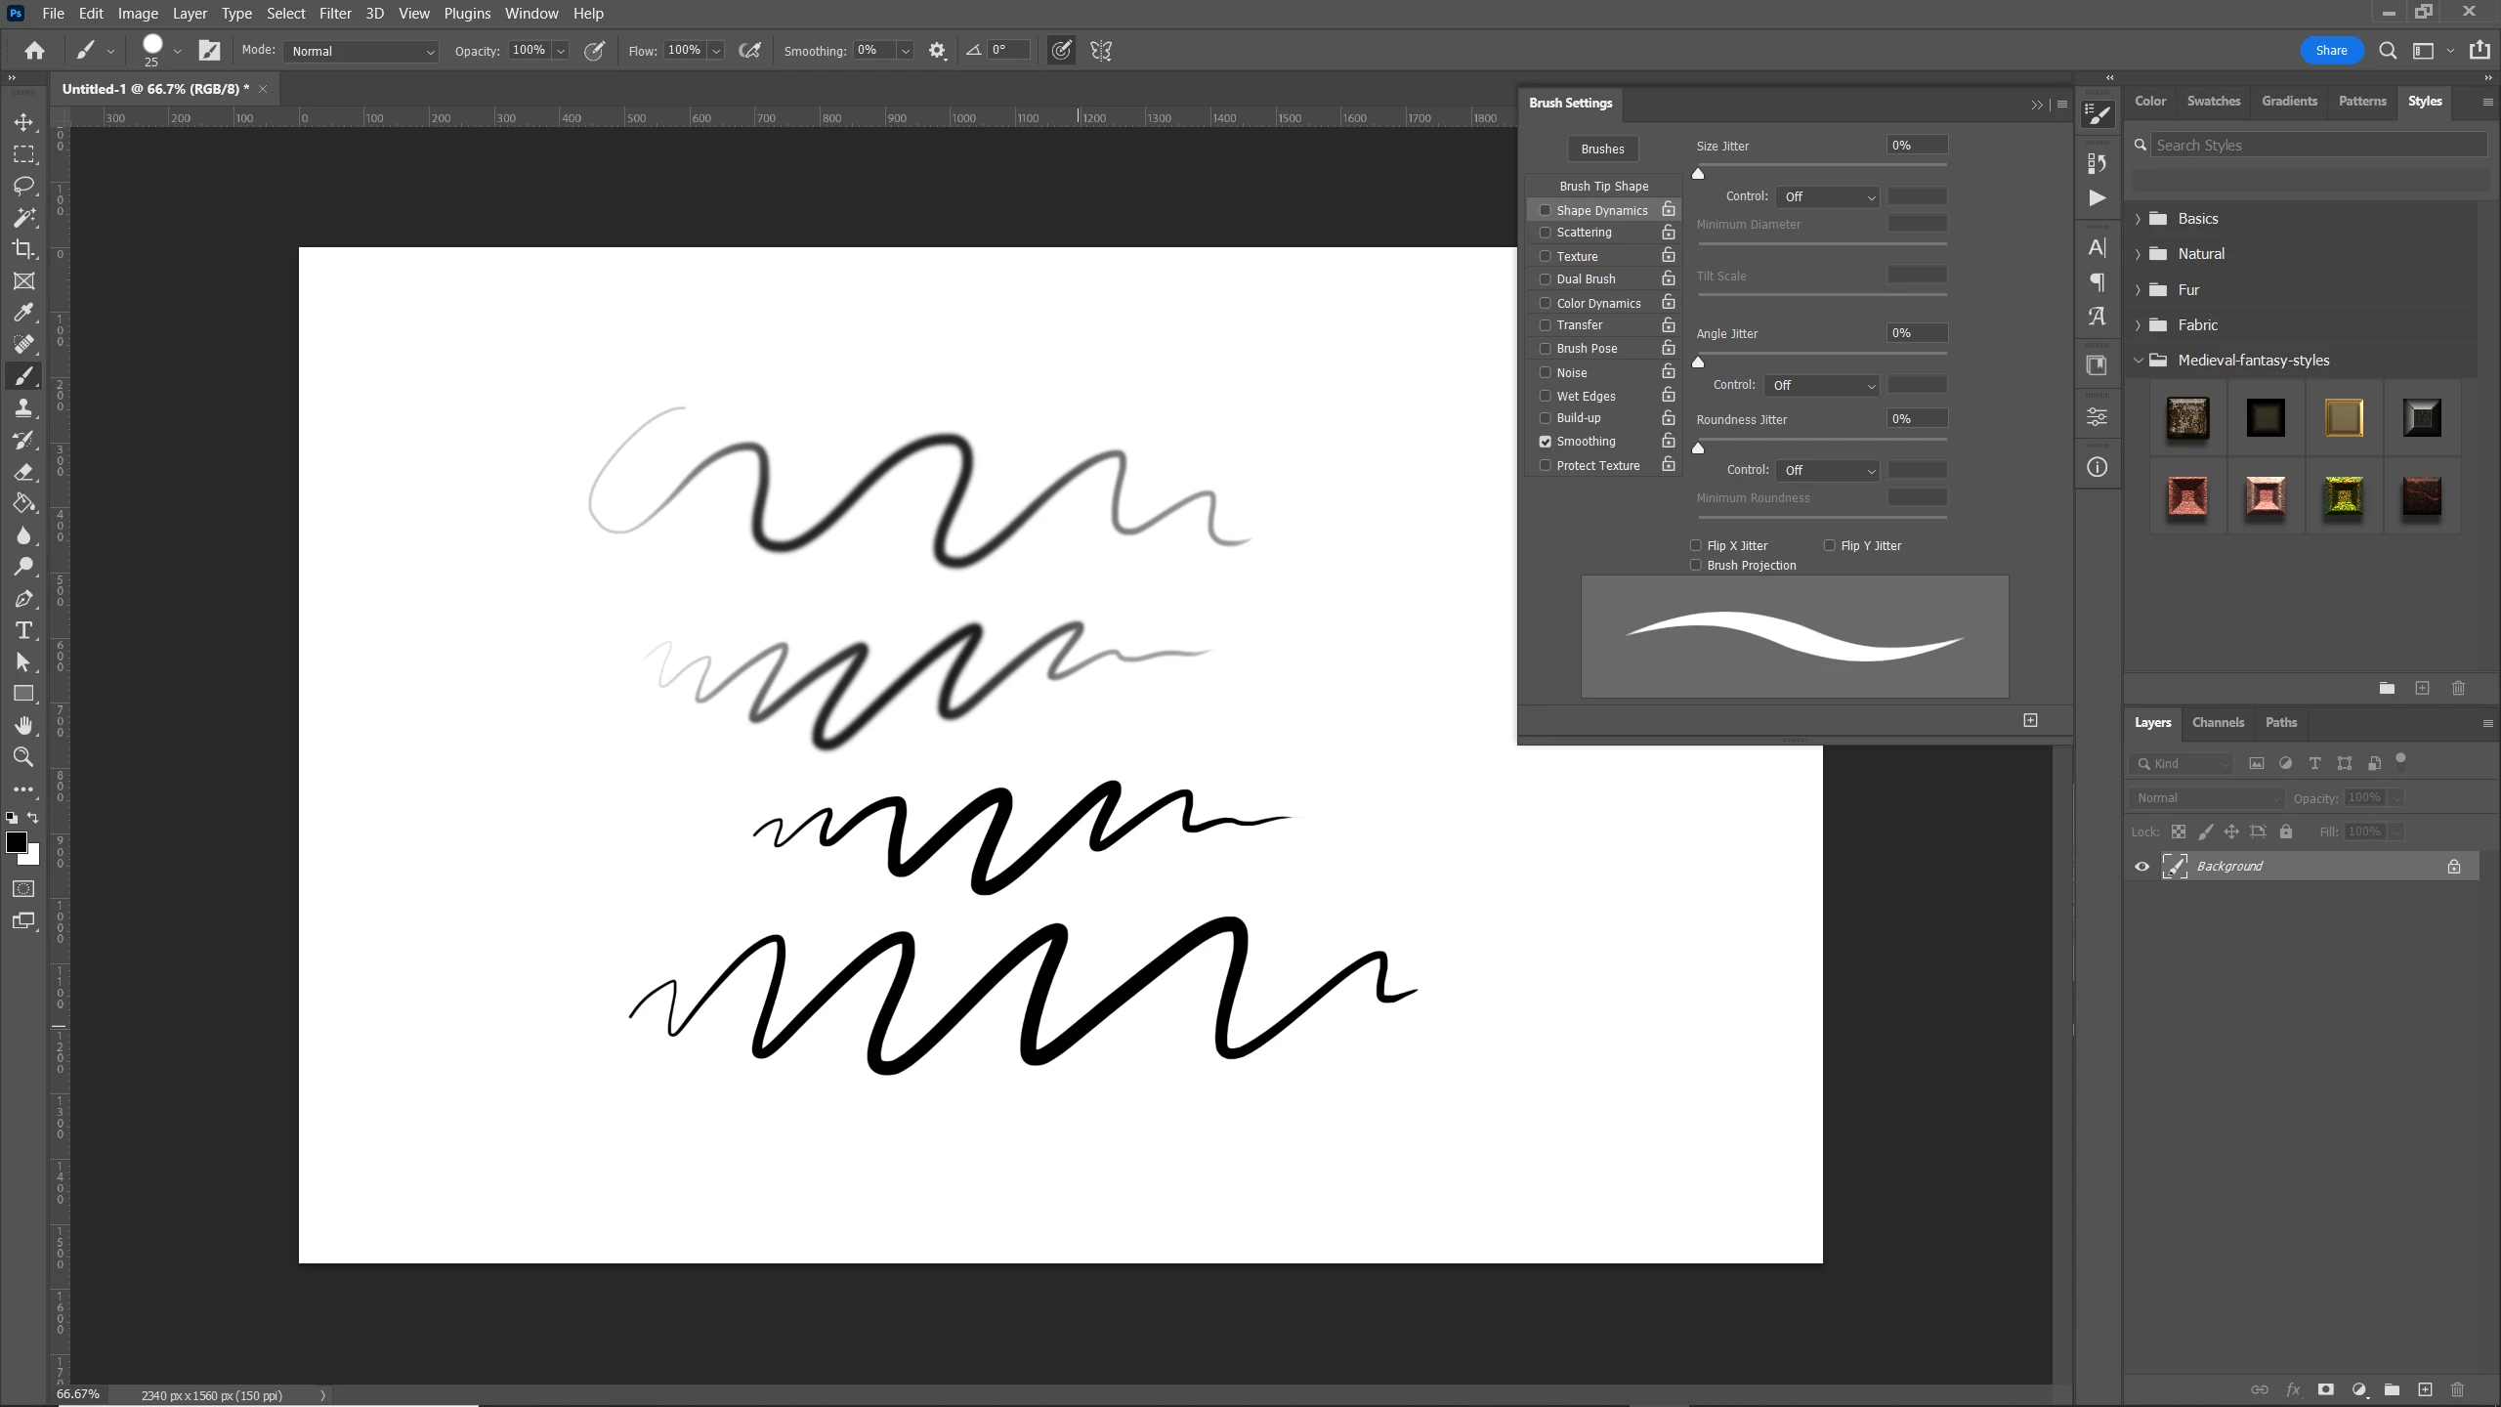Select the Crop tool
The height and width of the screenshot is (1407, 2501).
23,249
